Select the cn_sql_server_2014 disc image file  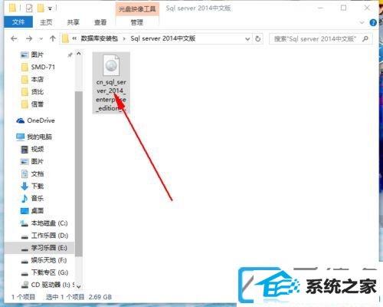(x=111, y=83)
